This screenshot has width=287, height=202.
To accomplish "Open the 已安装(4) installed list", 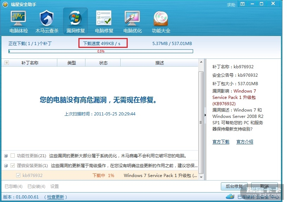I will pyautogui.click(x=36, y=187).
